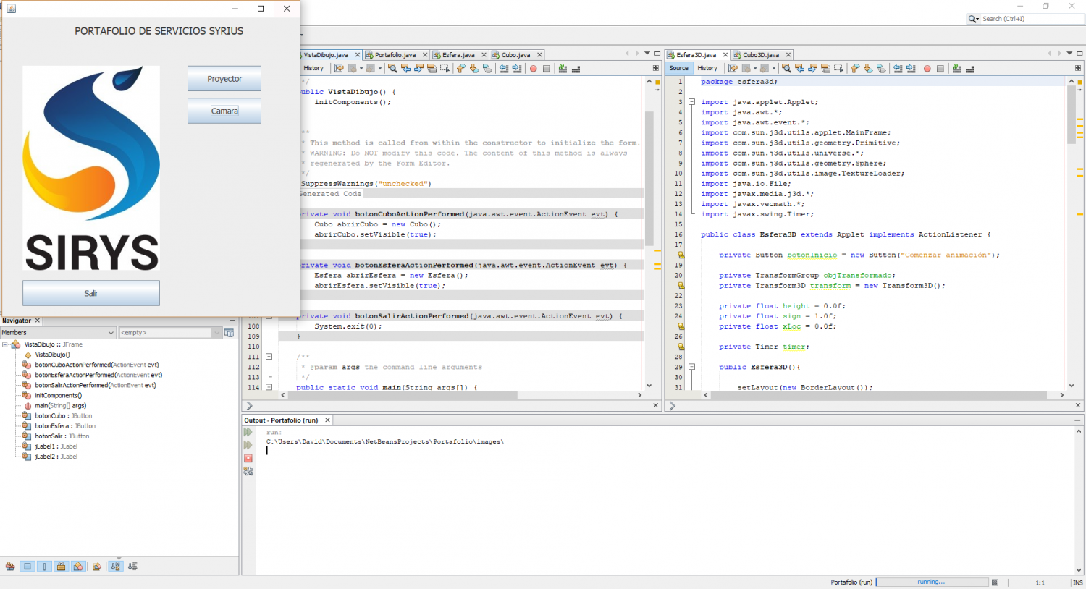Image resolution: width=1086 pixels, height=589 pixels.
Task: Toggle Fully Qualified Names in Navigator
Action: tap(96, 567)
